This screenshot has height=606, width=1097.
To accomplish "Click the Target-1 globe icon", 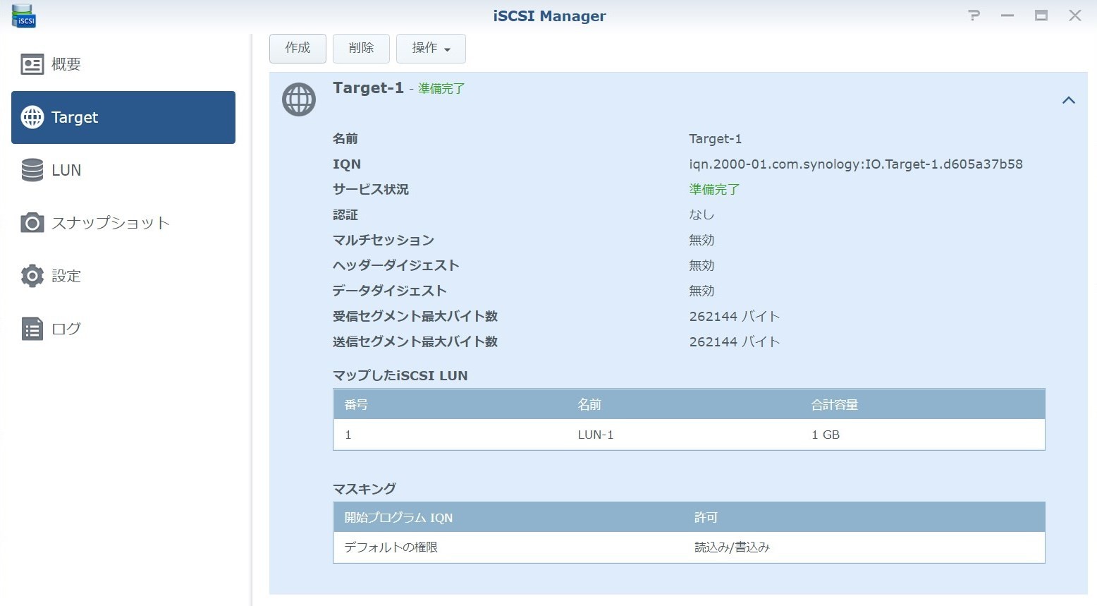I will 299,99.
